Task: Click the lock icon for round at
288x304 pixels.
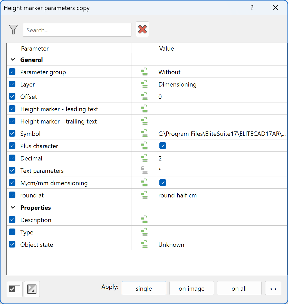Action: [x=145, y=195]
